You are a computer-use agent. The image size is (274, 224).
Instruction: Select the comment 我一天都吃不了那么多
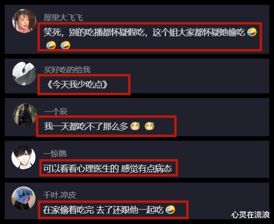click(99, 126)
